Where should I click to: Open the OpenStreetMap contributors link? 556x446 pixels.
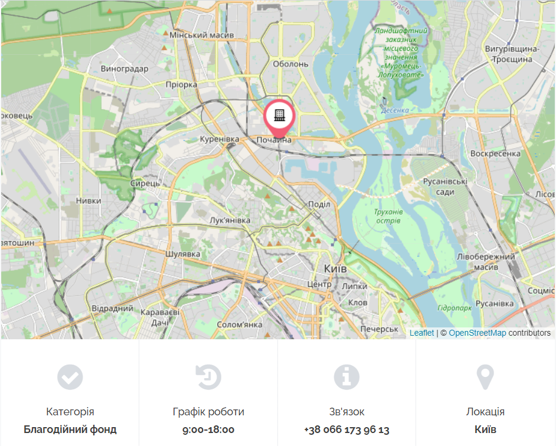tap(477, 333)
